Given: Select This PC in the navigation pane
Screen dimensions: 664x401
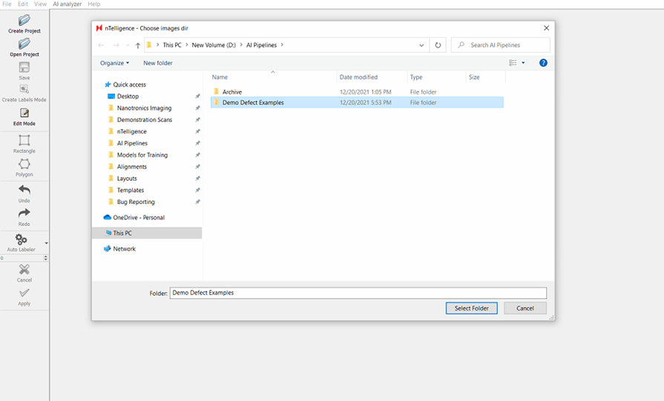Looking at the screenshot, I should coord(122,233).
